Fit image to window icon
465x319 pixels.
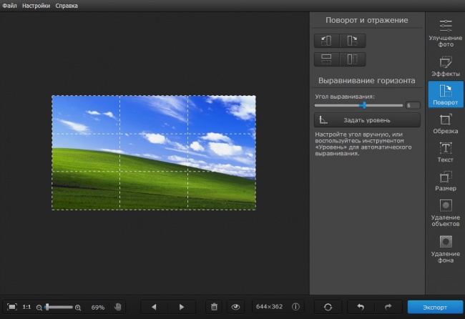pyautogui.click(x=12, y=307)
